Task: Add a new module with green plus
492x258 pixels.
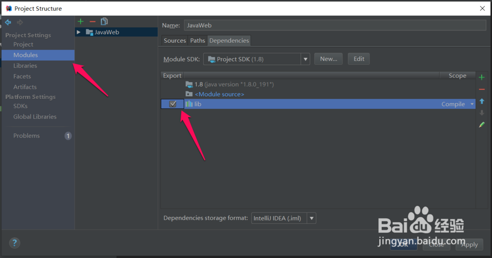Action: [x=81, y=21]
